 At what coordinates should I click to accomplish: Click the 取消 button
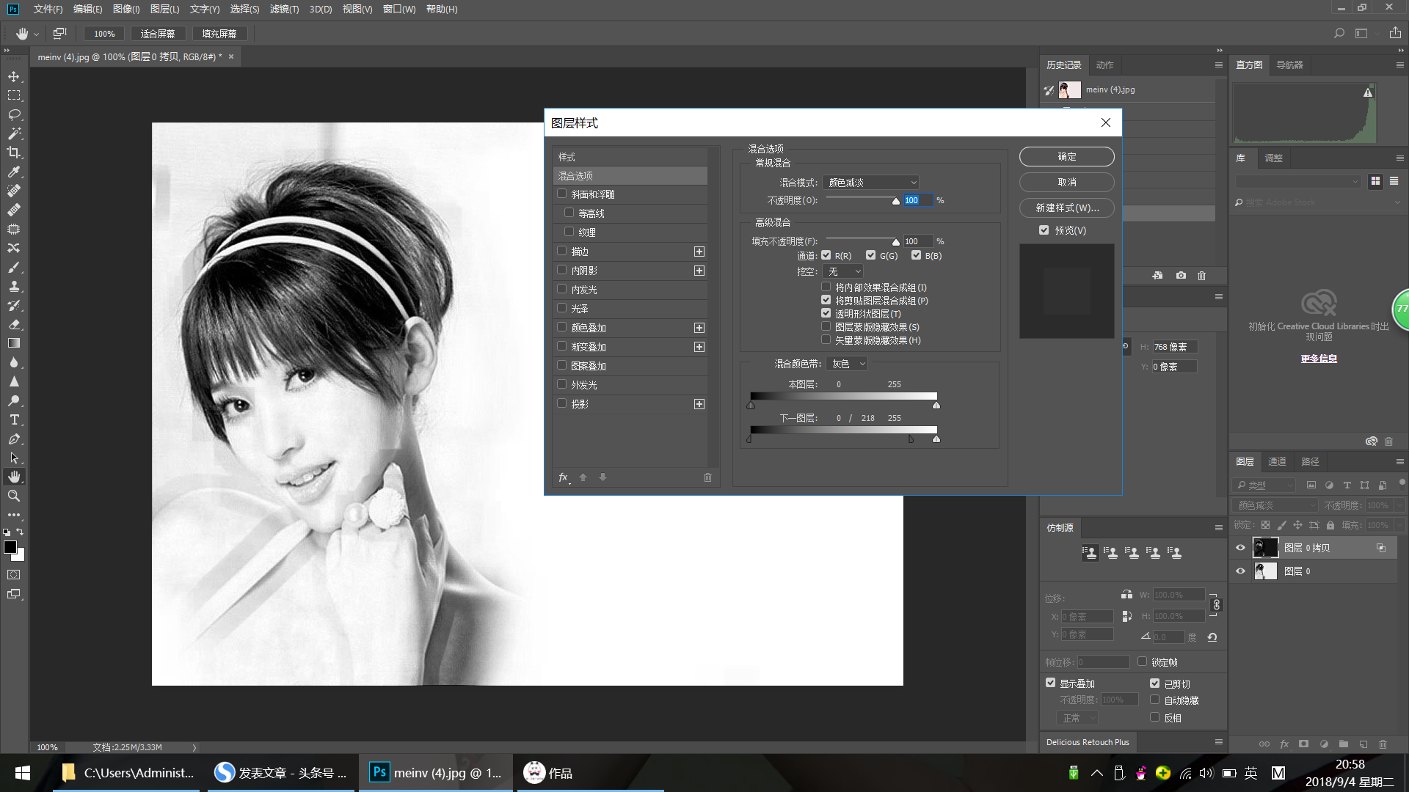coord(1066,183)
